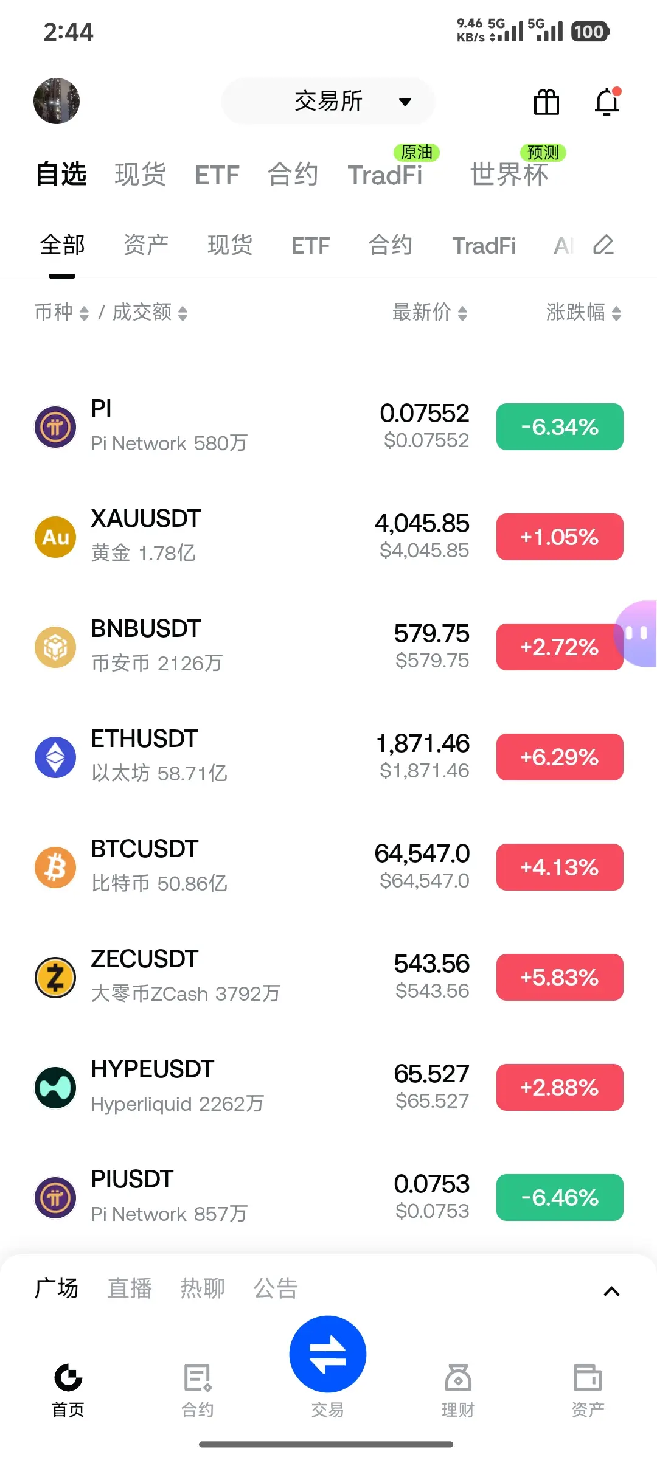Tap the green PI -6.34% badge
This screenshot has width=657, height=1460.
point(560,426)
